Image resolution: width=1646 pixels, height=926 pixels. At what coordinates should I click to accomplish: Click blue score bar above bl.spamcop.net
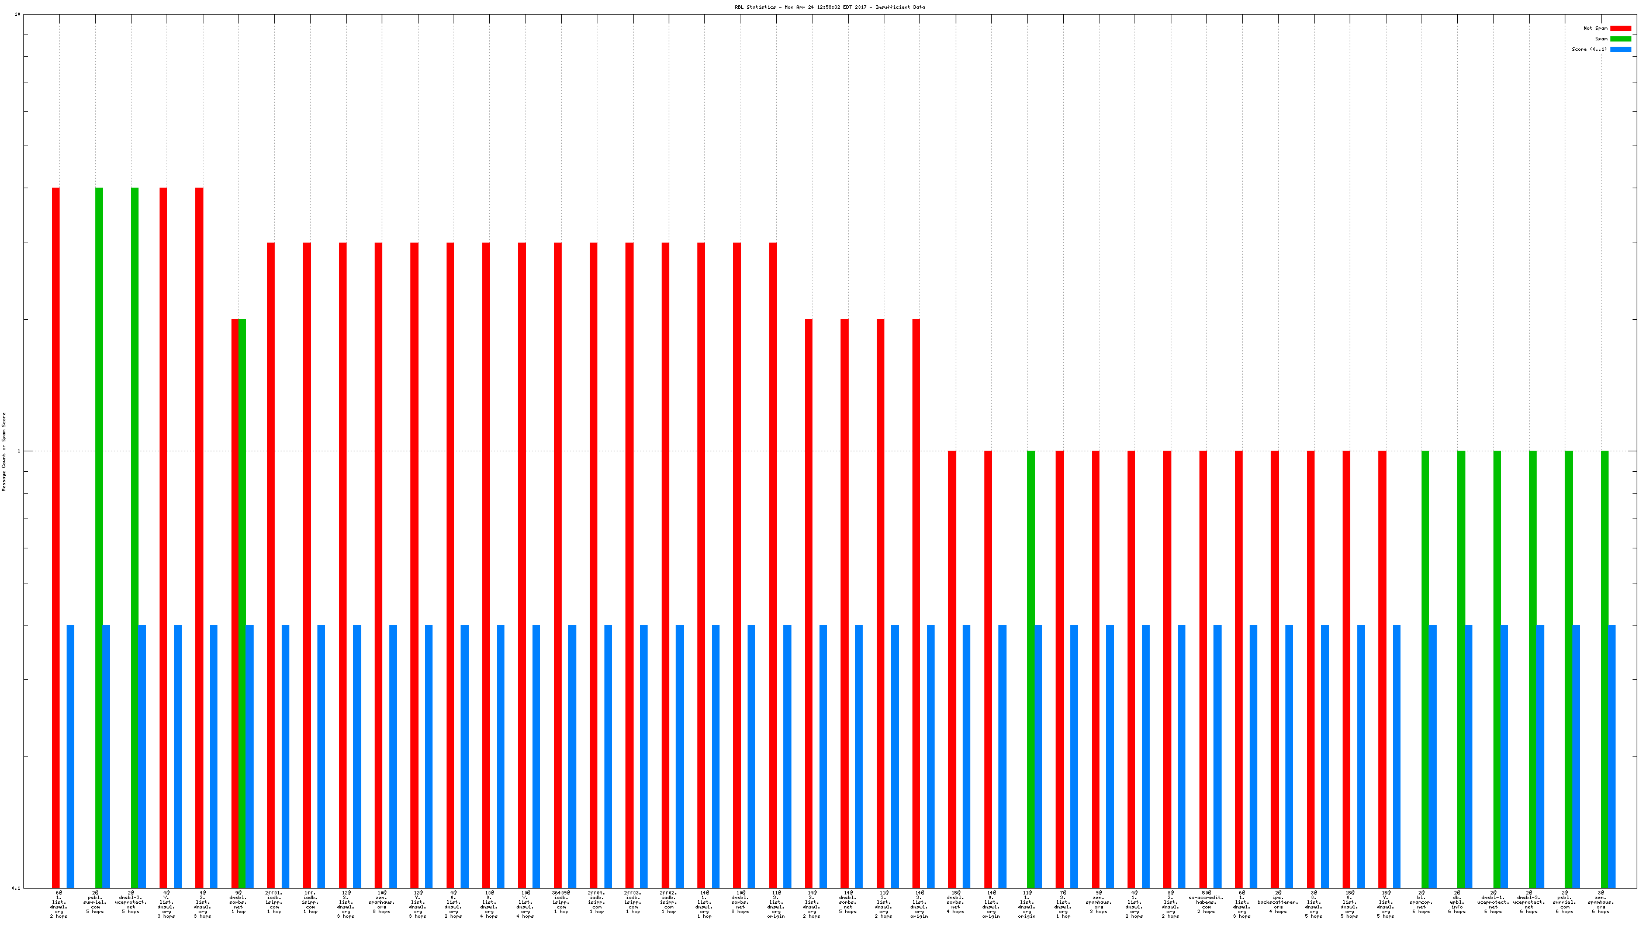click(1433, 755)
